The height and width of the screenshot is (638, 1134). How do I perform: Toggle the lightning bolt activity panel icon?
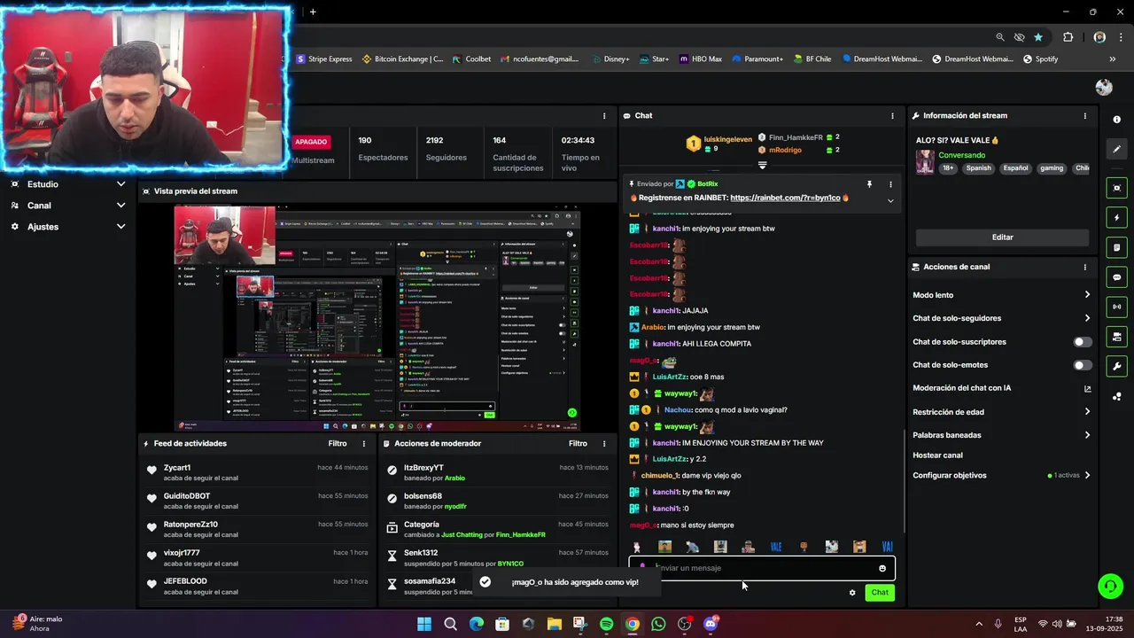[1117, 217]
